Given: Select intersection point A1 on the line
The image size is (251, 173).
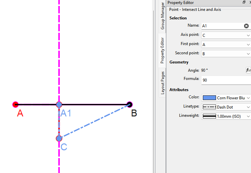Looking at the screenshot, I should pos(59,105).
